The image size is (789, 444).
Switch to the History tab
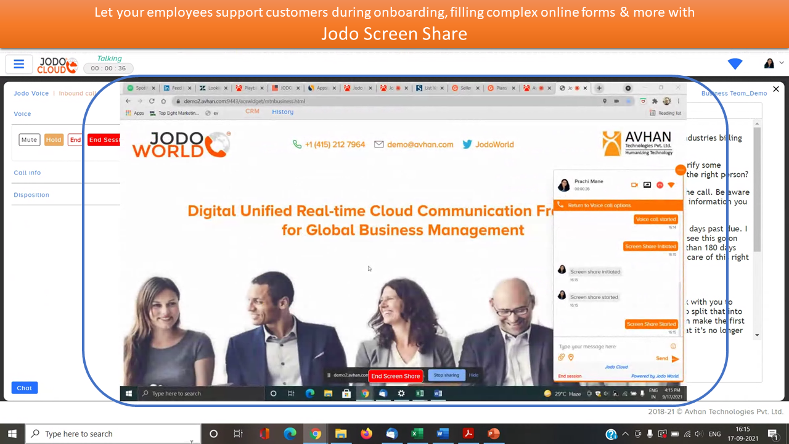tap(282, 112)
